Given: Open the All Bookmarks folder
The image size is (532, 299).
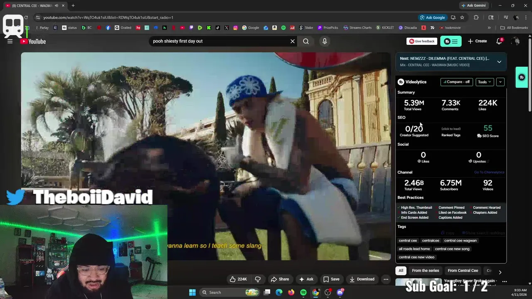Looking at the screenshot, I should [514, 28].
